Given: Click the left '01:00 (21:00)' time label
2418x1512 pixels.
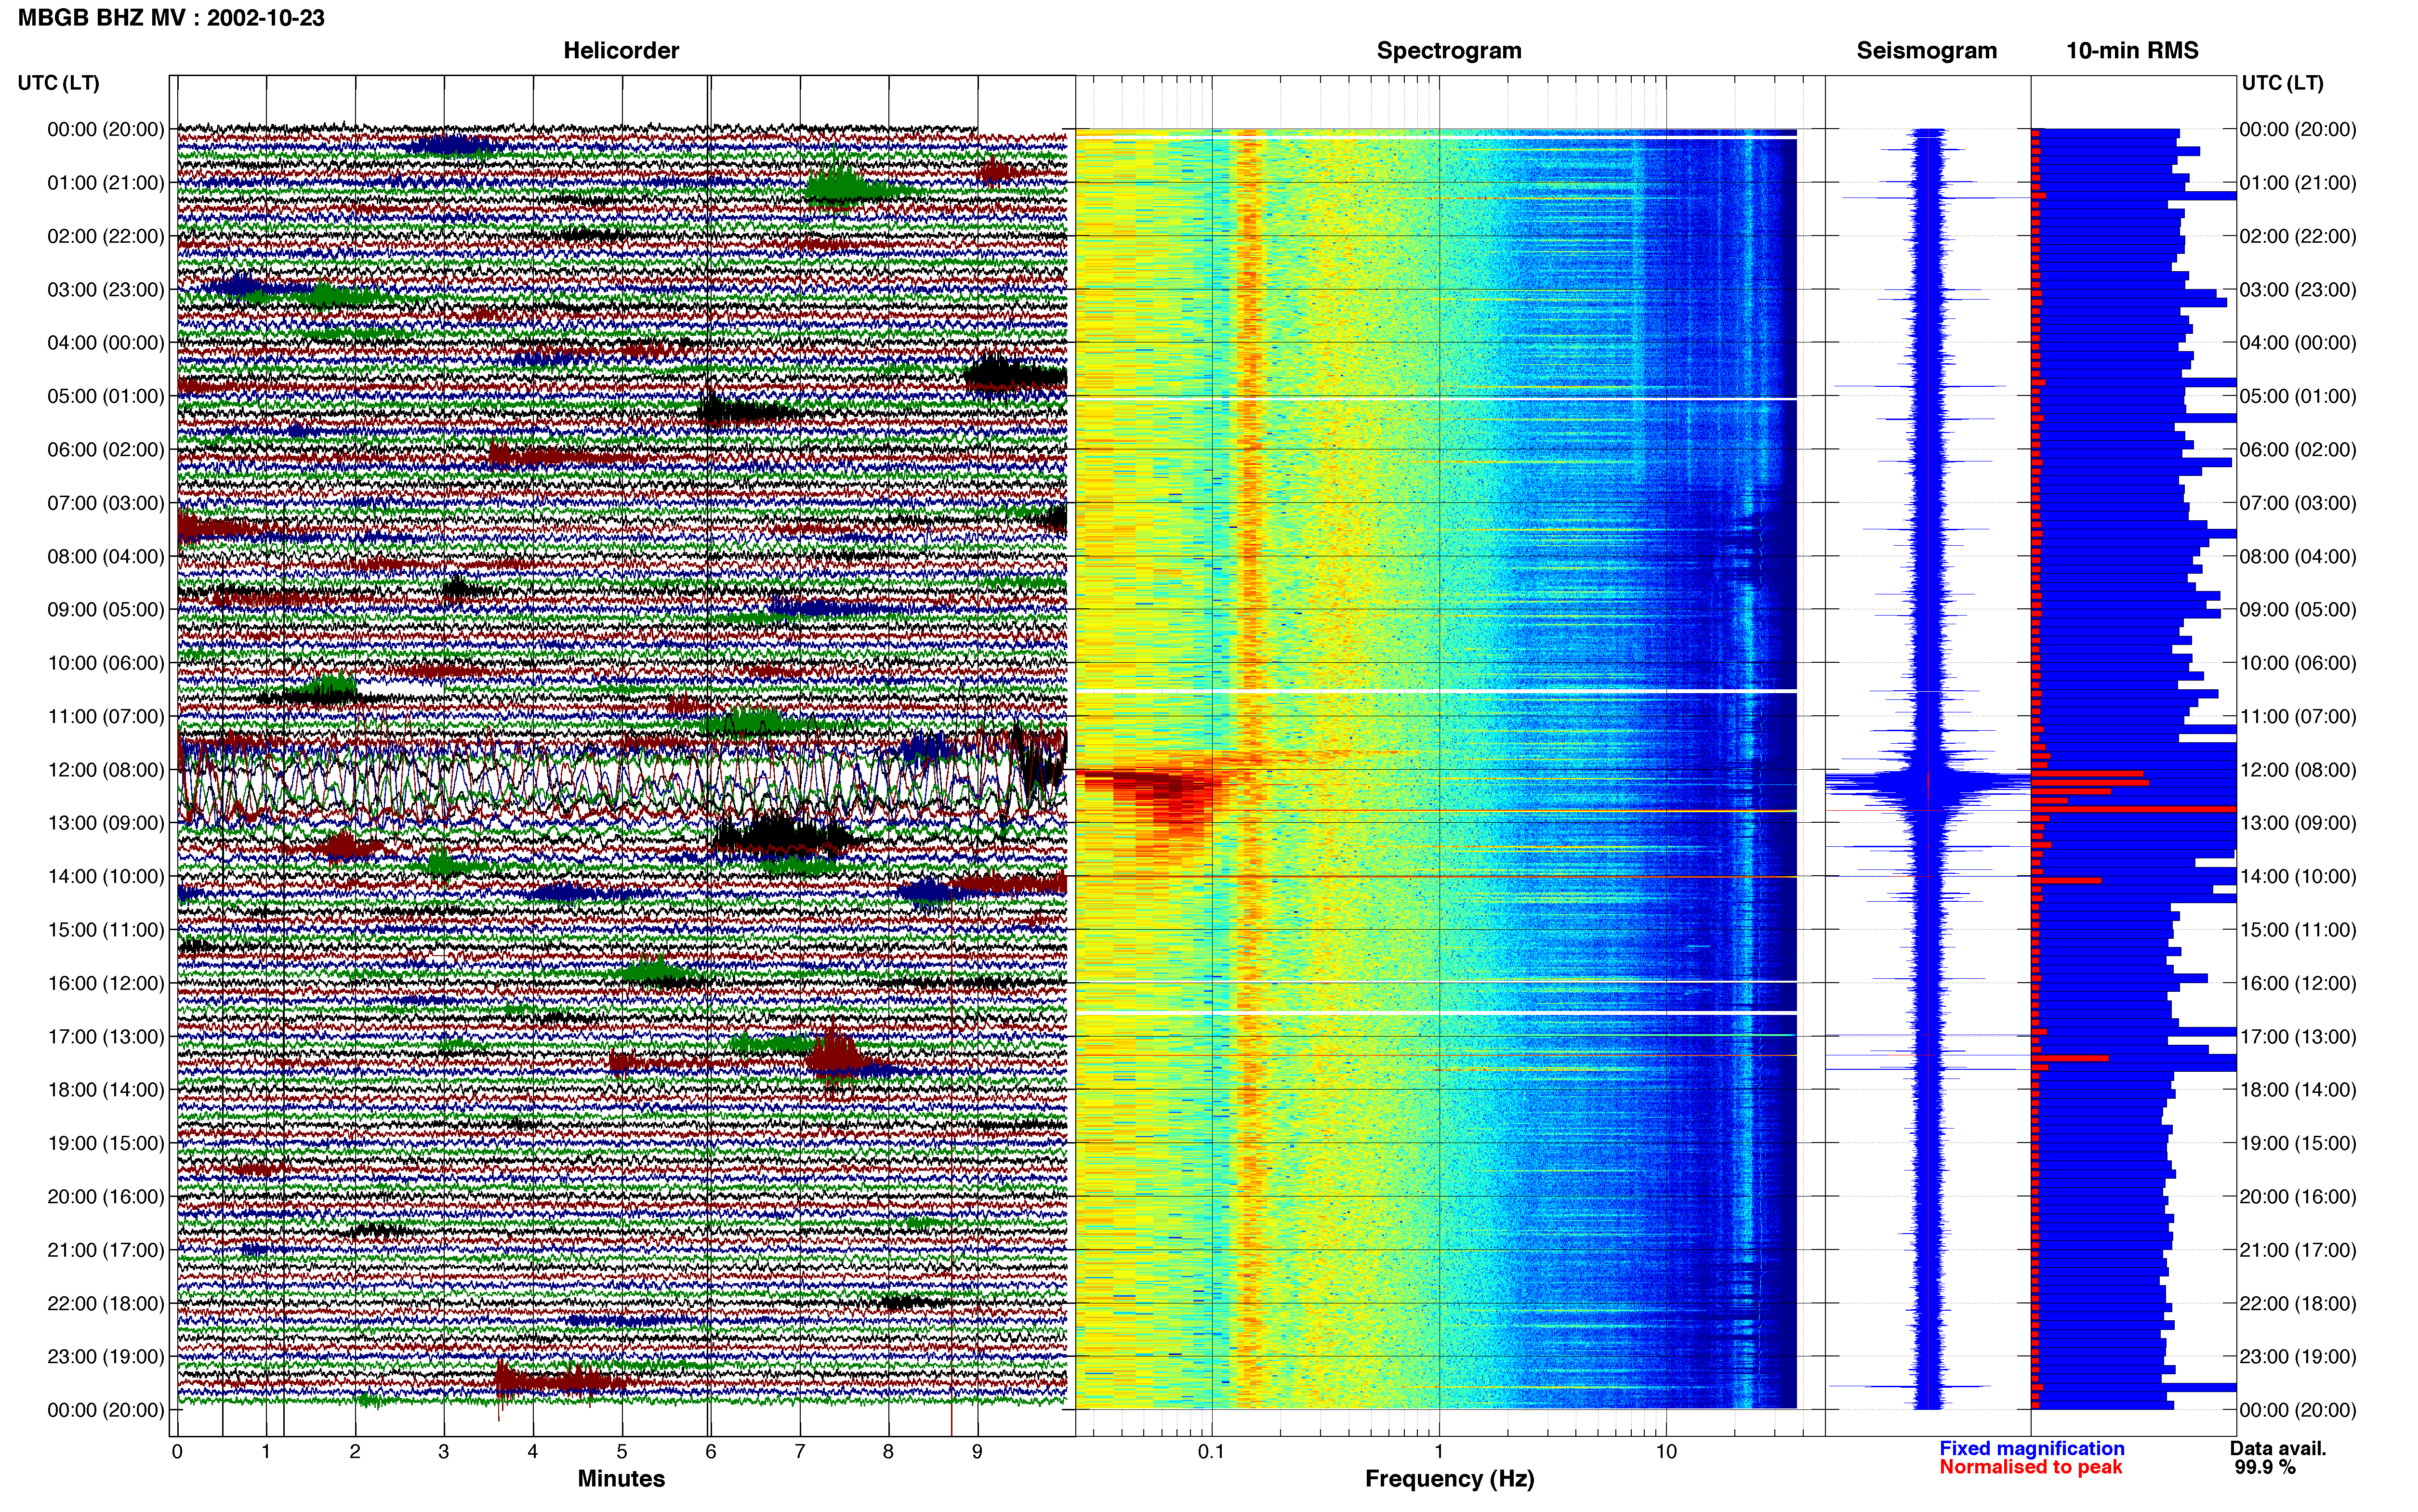Looking at the screenshot, I should click(x=106, y=183).
